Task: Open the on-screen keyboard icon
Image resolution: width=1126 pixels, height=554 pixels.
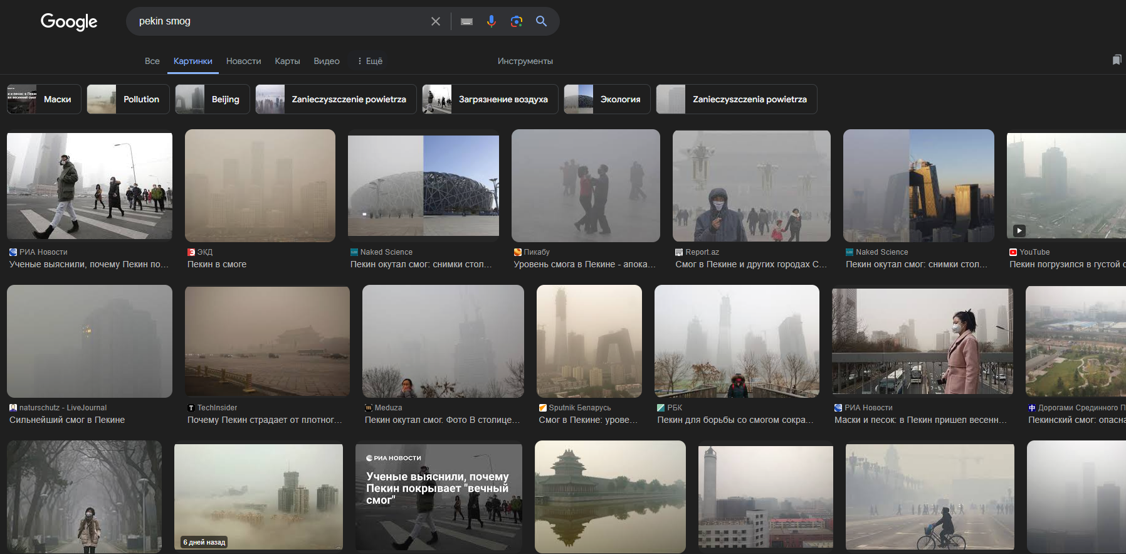Action: point(467,21)
